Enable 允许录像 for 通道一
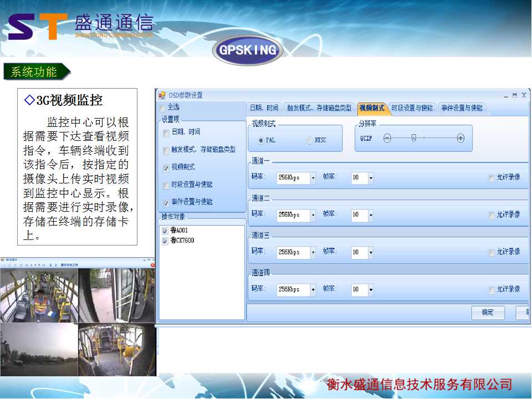This screenshot has width=532, height=399. pyautogui.click(x=491, y=178)
